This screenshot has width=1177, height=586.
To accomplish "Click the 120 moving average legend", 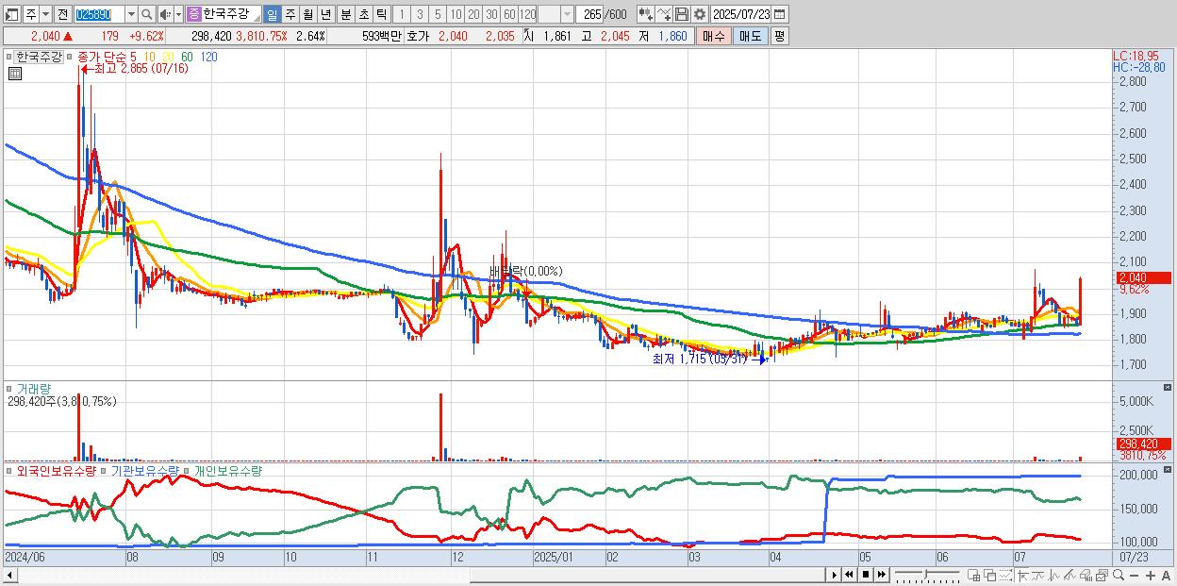I will [208, 57].
